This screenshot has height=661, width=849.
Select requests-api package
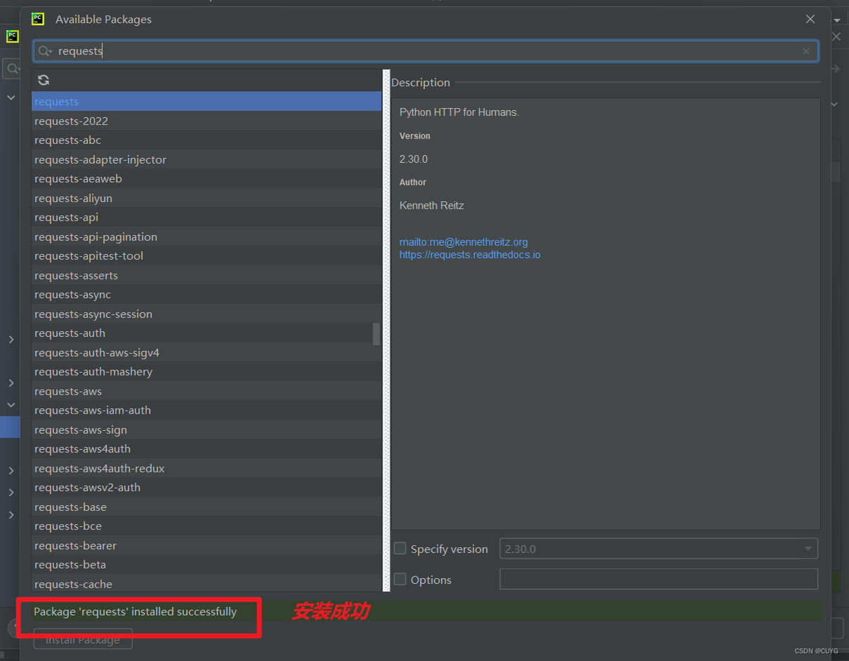click(x=206, y=218)
